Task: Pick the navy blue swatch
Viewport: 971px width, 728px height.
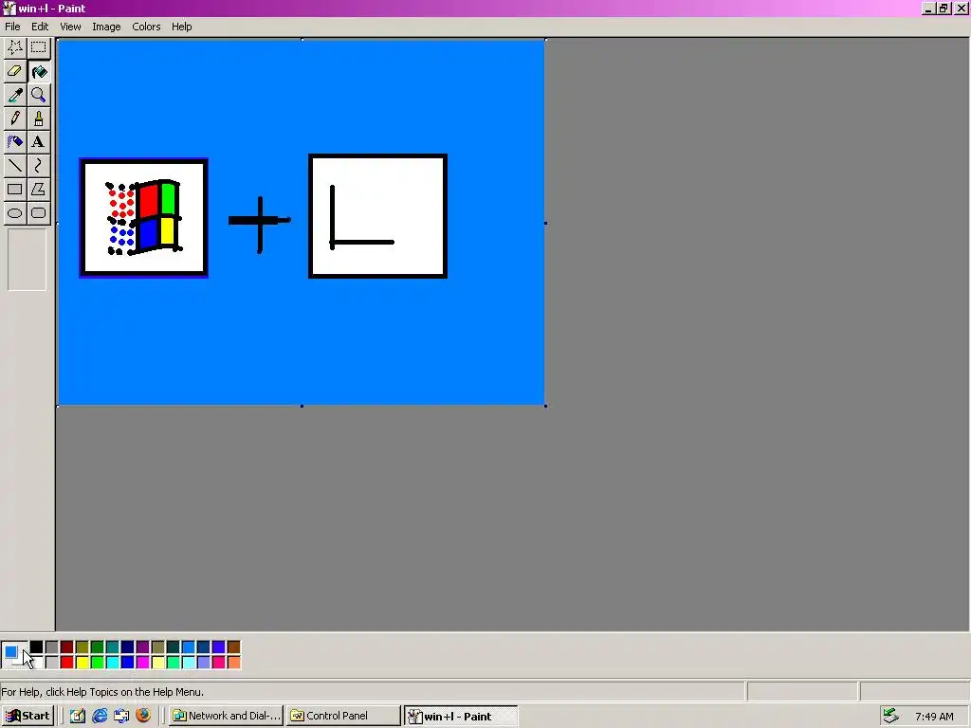Action: 128,647
